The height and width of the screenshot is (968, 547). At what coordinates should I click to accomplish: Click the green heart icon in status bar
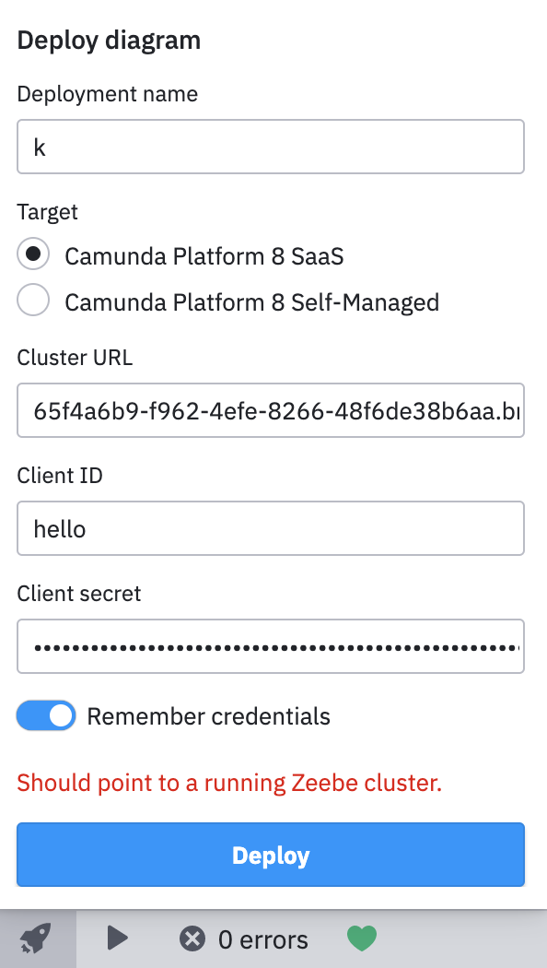(x=361, y=938)
